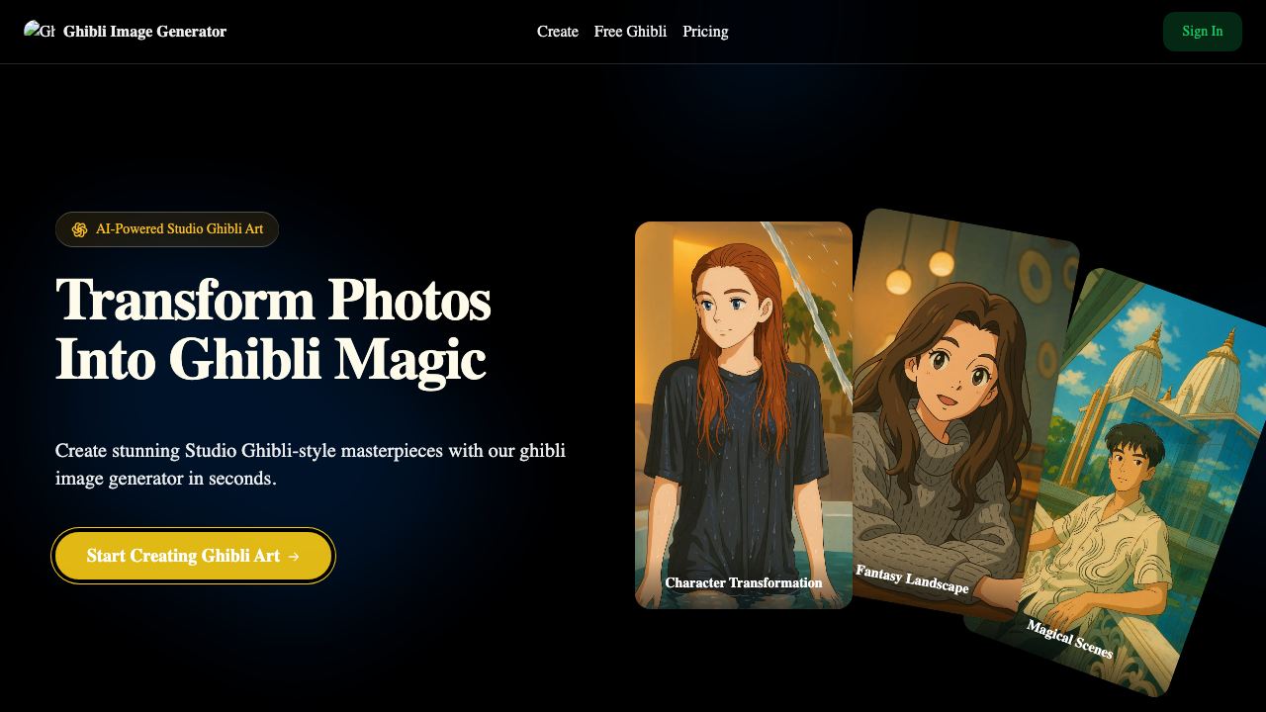Click the Ghibli Image Generator site title
Screen dimensions: 1266x712
point(144,32)
